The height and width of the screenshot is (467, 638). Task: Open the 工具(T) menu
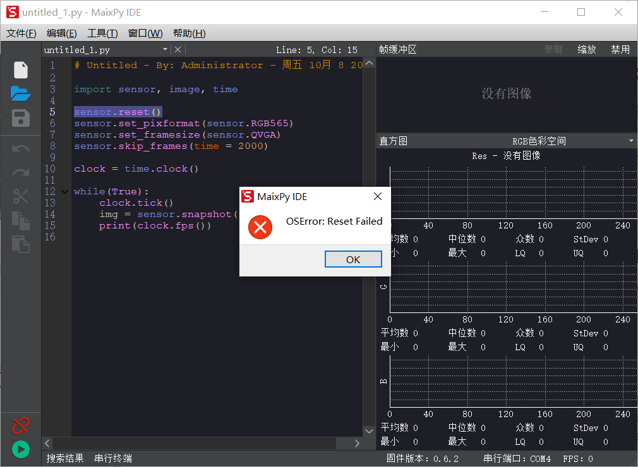click(x=102, y=33)
